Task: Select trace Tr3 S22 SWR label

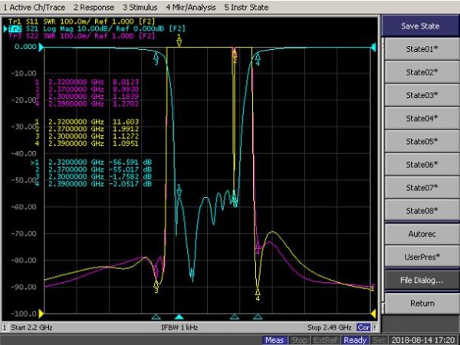Action: pos(81,36)
